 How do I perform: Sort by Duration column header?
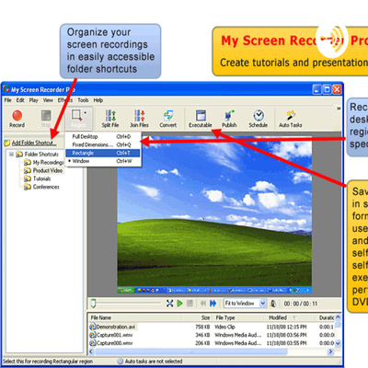point(326,317)
